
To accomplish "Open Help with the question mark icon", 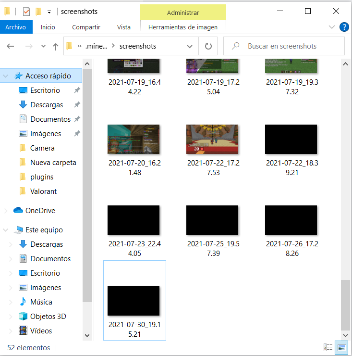I will 344,27.
